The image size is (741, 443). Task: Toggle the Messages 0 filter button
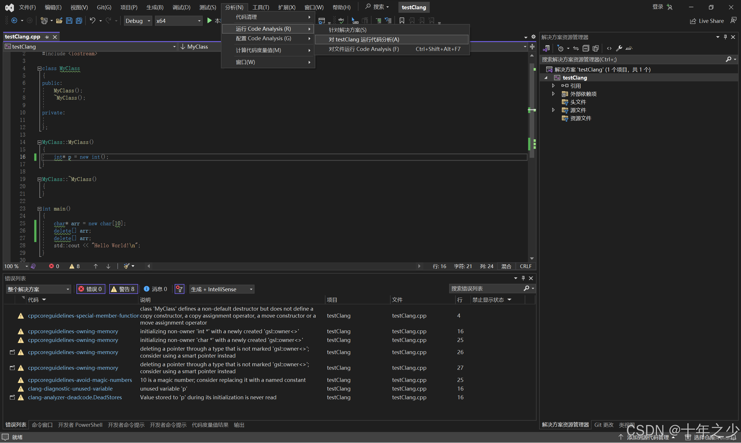click(x=155, y=289)
